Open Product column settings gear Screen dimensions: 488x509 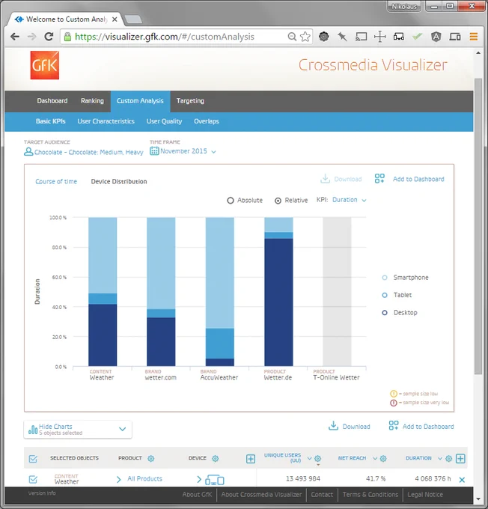click(151, 458)
